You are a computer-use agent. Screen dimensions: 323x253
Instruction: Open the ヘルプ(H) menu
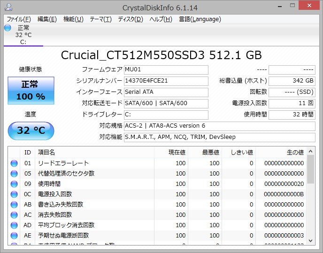[161, 19]
